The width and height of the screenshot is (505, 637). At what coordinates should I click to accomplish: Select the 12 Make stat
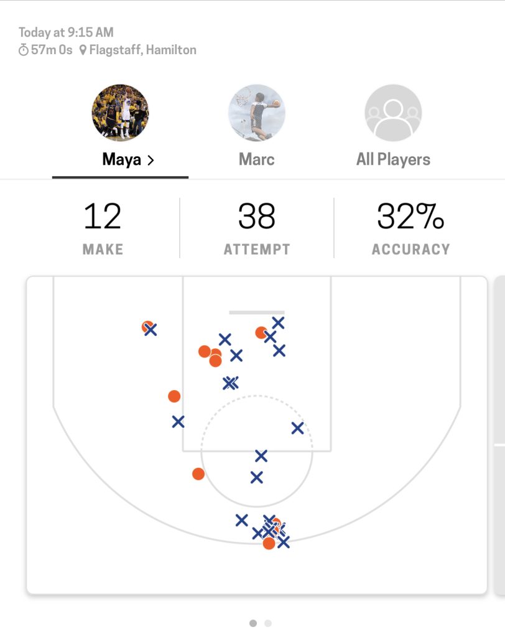tap(103, 228)
